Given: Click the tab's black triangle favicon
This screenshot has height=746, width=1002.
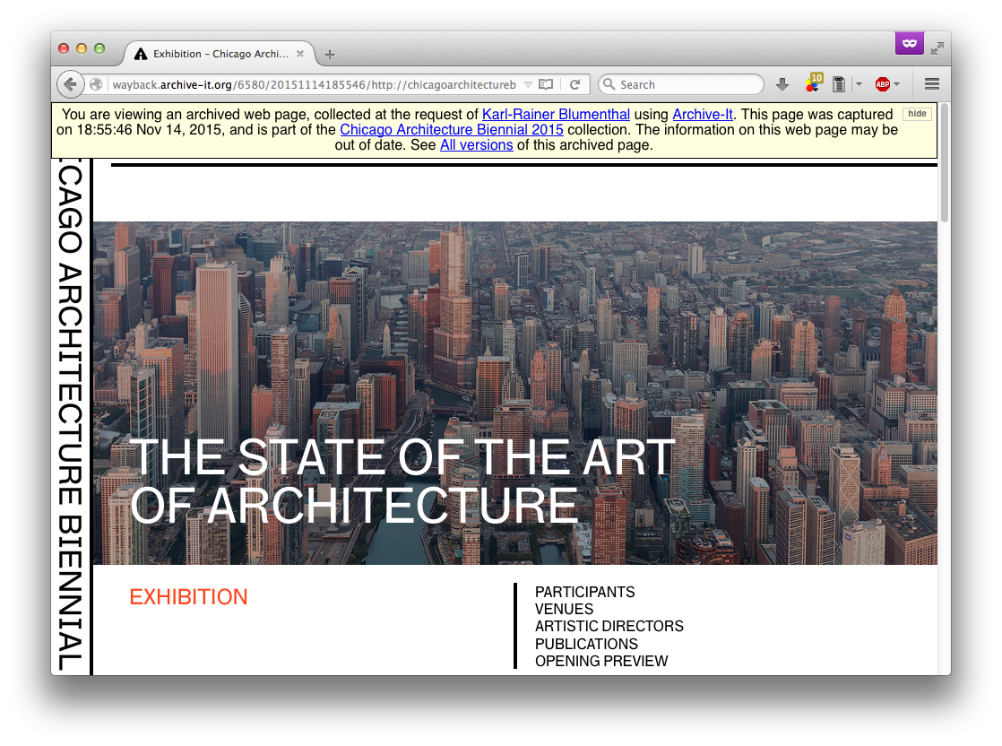Looking at the screenshot, I should 141,54.
